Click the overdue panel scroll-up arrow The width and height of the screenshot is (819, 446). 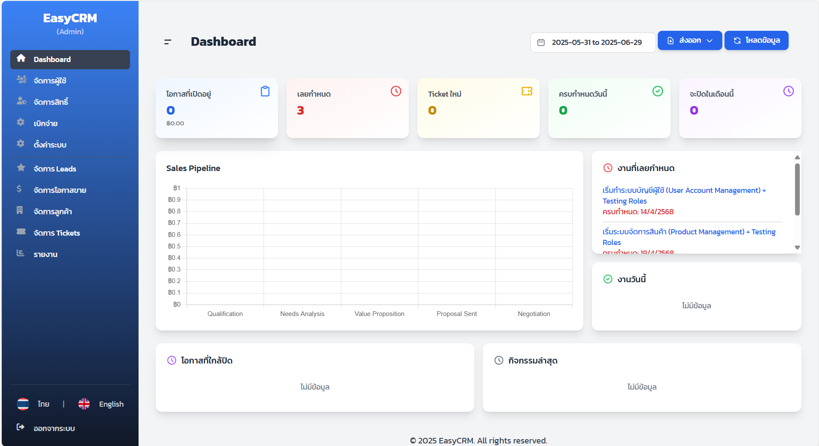coord(797,157)
